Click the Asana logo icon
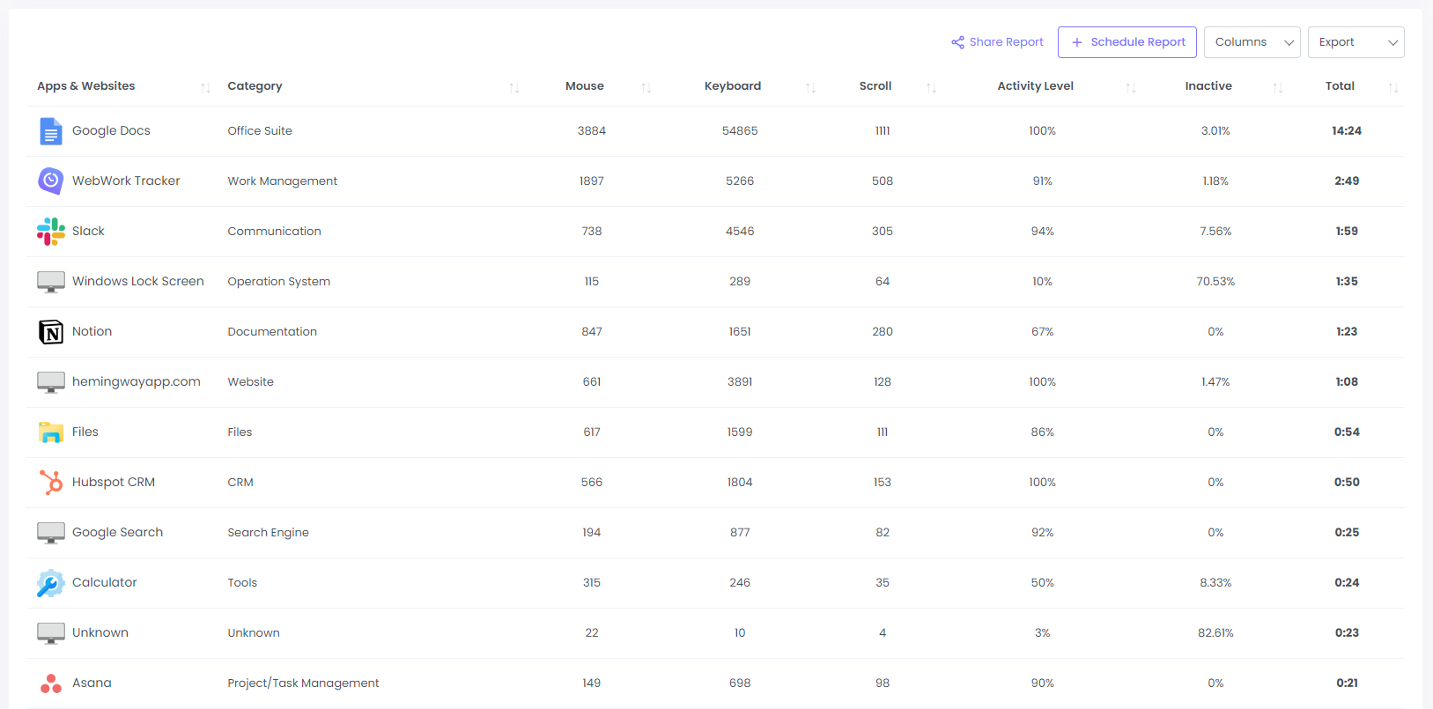This screenshot has width=1433, height=709. pyautogui.click(x=51, y=683)
